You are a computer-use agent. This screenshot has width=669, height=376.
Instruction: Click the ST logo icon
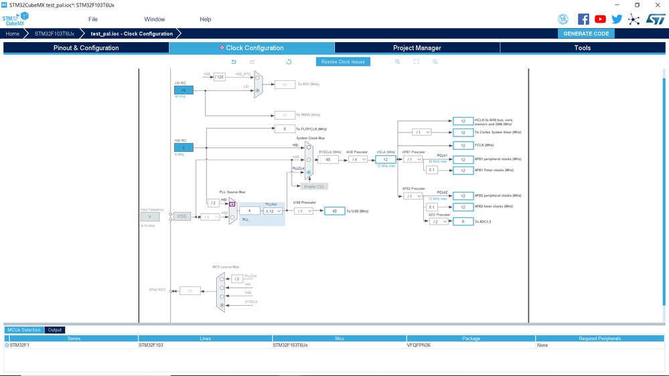point(656,19)
